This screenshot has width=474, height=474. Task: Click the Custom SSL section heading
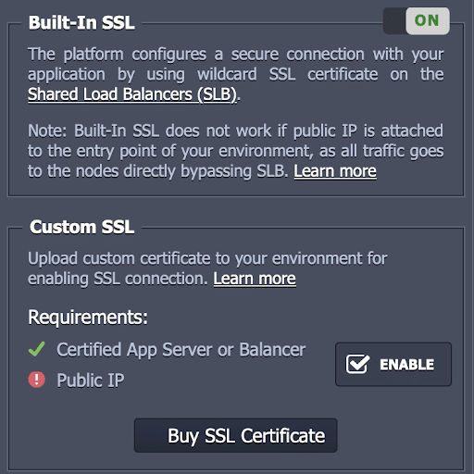(x=82, y=227)
